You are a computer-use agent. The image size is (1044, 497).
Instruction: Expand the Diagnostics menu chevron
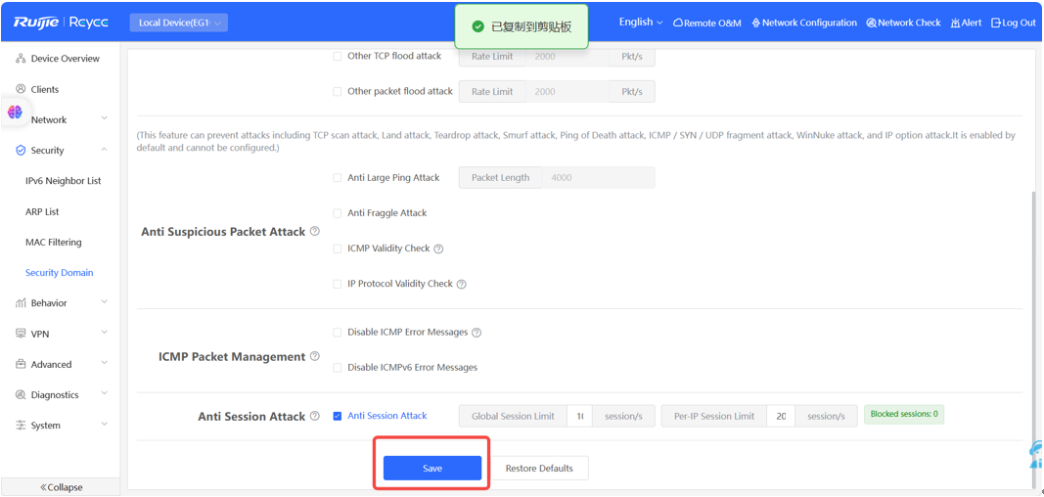[104, 394]
